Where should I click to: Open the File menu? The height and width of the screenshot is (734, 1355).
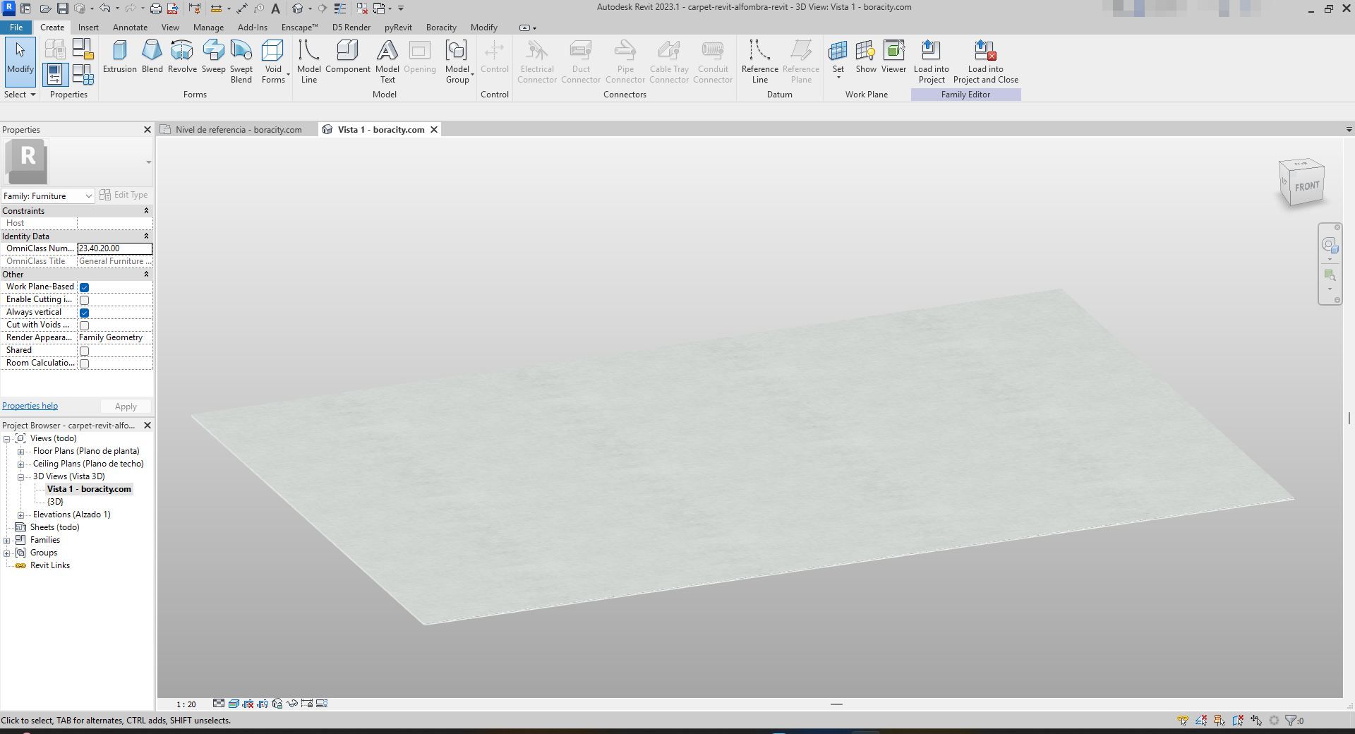pyautogui.click(x=16, y=28)
